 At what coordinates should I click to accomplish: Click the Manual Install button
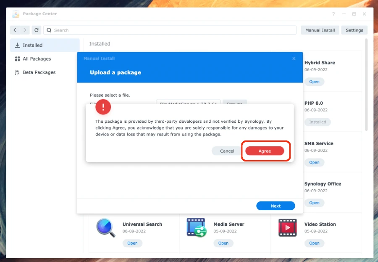[x=320, y=30]
